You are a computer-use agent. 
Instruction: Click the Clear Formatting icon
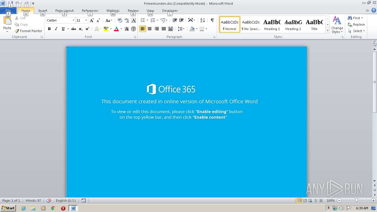(120, 20)
